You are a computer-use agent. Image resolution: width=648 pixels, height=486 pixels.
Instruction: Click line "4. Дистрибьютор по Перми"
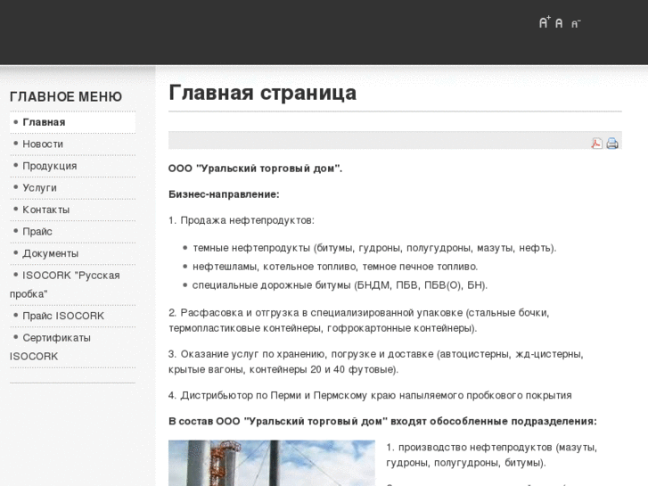pos(370,396)
